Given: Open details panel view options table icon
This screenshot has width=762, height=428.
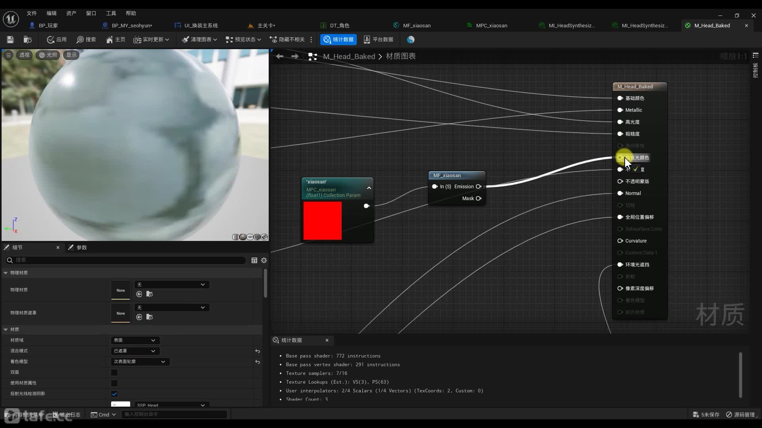Looking at the screenshot, I should click(x=254, y=260).
